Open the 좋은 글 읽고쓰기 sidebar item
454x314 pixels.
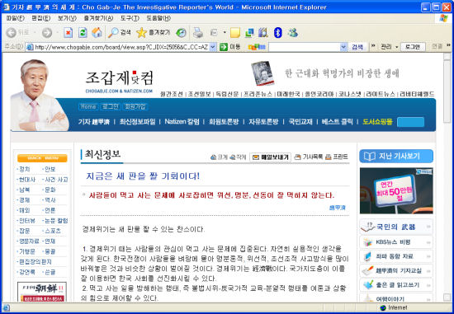pos(396,285)
